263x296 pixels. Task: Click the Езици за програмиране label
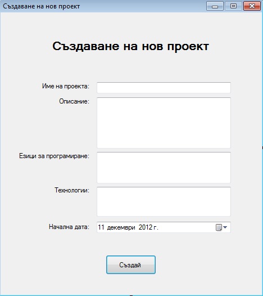[54, 156]
